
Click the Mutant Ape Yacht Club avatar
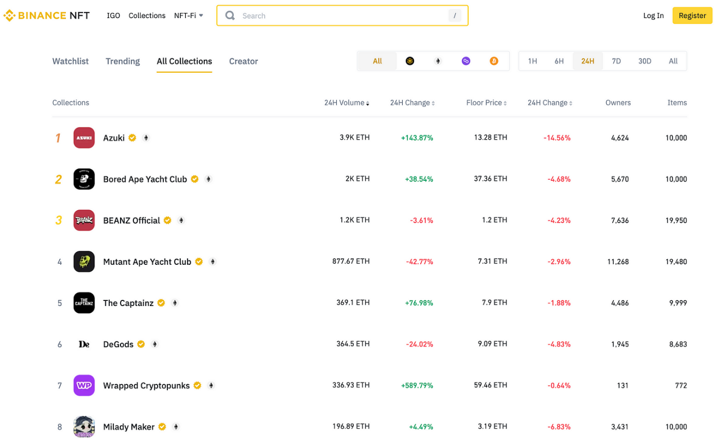pos(84,261)
